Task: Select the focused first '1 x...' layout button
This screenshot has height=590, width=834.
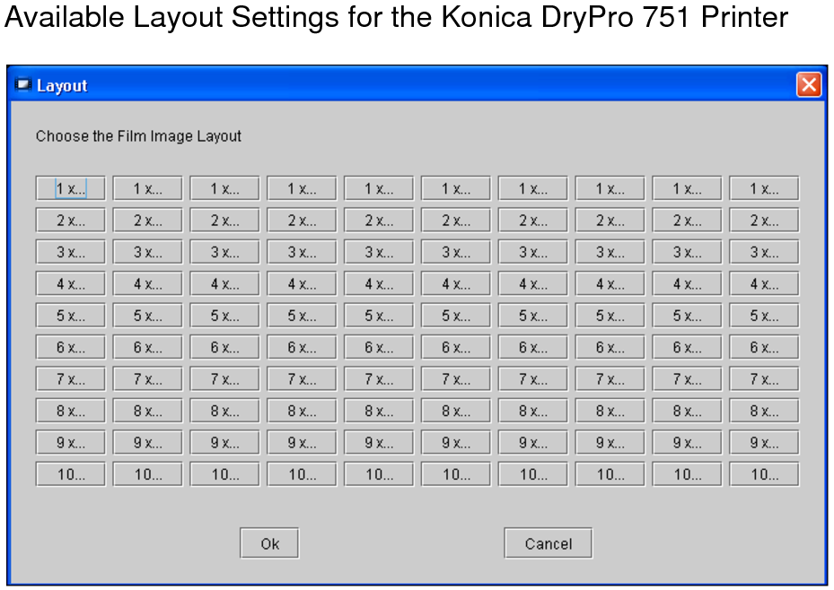Action: point(71,188)
